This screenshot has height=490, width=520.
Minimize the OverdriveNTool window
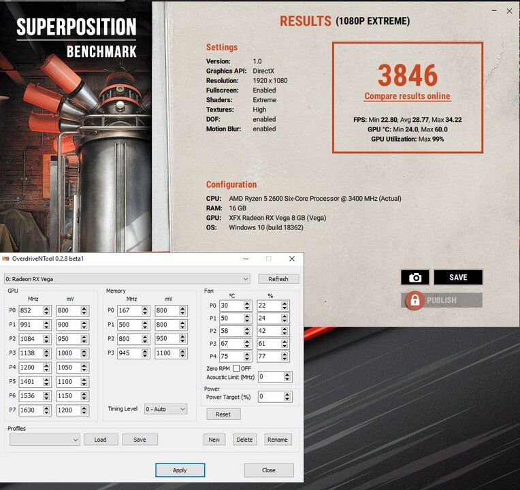[246, 259]
